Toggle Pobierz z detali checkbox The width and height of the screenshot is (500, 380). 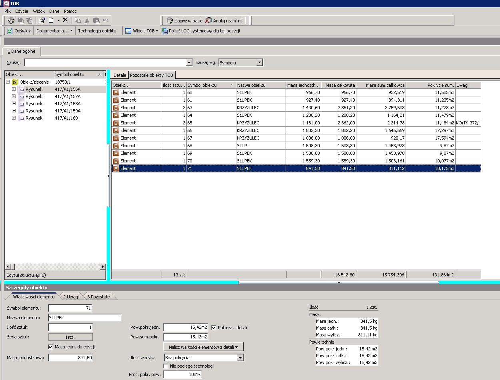pyautogui.click(x=214, y=328)
